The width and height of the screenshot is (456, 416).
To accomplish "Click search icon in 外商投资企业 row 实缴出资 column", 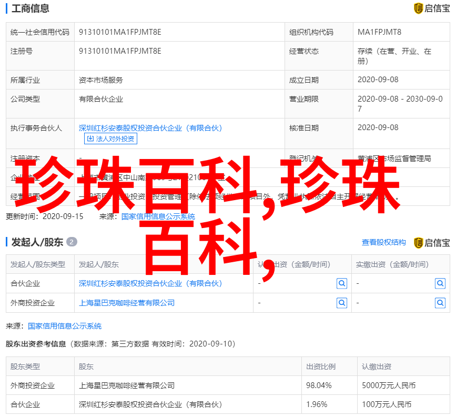I will click(440, 303).
